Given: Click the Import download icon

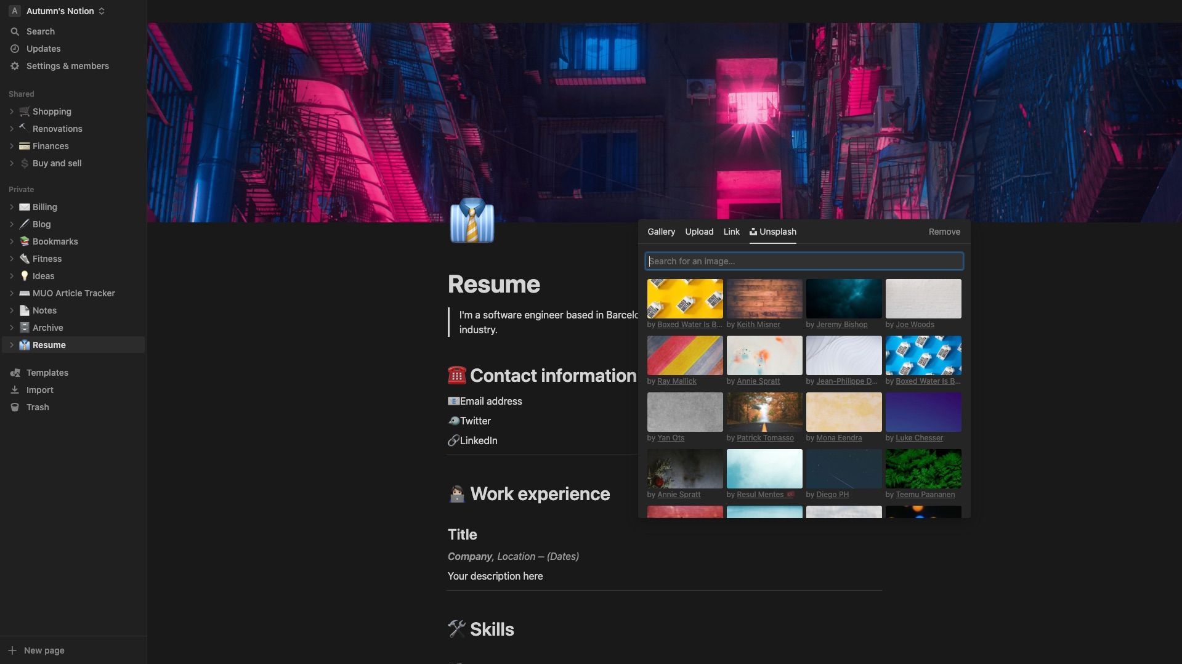Looking at the screenshot, I should [x=15, y=390].
